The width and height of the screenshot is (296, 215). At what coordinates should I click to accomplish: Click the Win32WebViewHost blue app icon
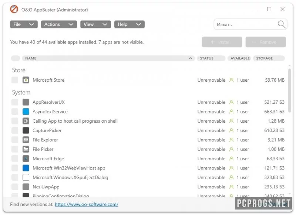coord(26,168)
